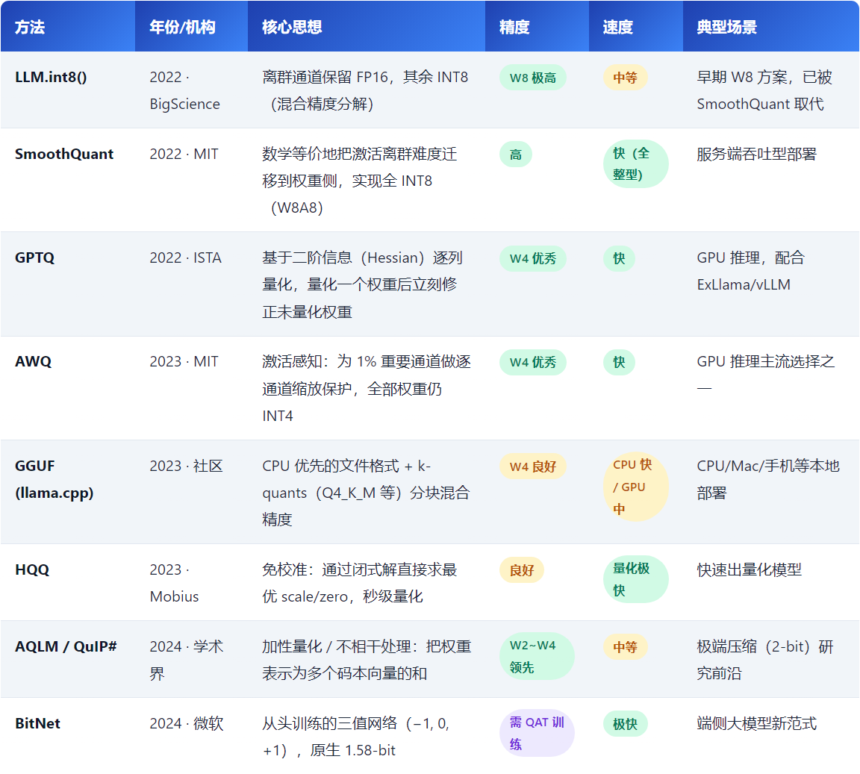Click the 数学等价地把激活离群难度迁移 description

360,181
